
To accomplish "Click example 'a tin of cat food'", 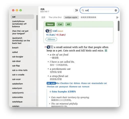I will click(x=59, y=55).
